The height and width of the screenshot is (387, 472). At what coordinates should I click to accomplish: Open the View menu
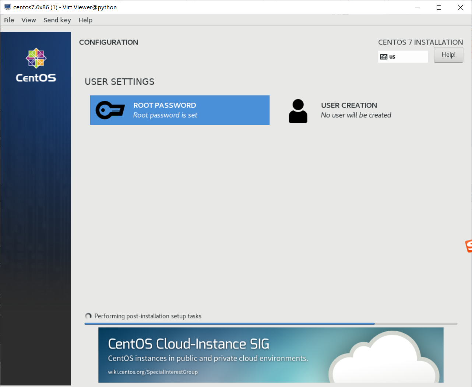coord(29,20)
